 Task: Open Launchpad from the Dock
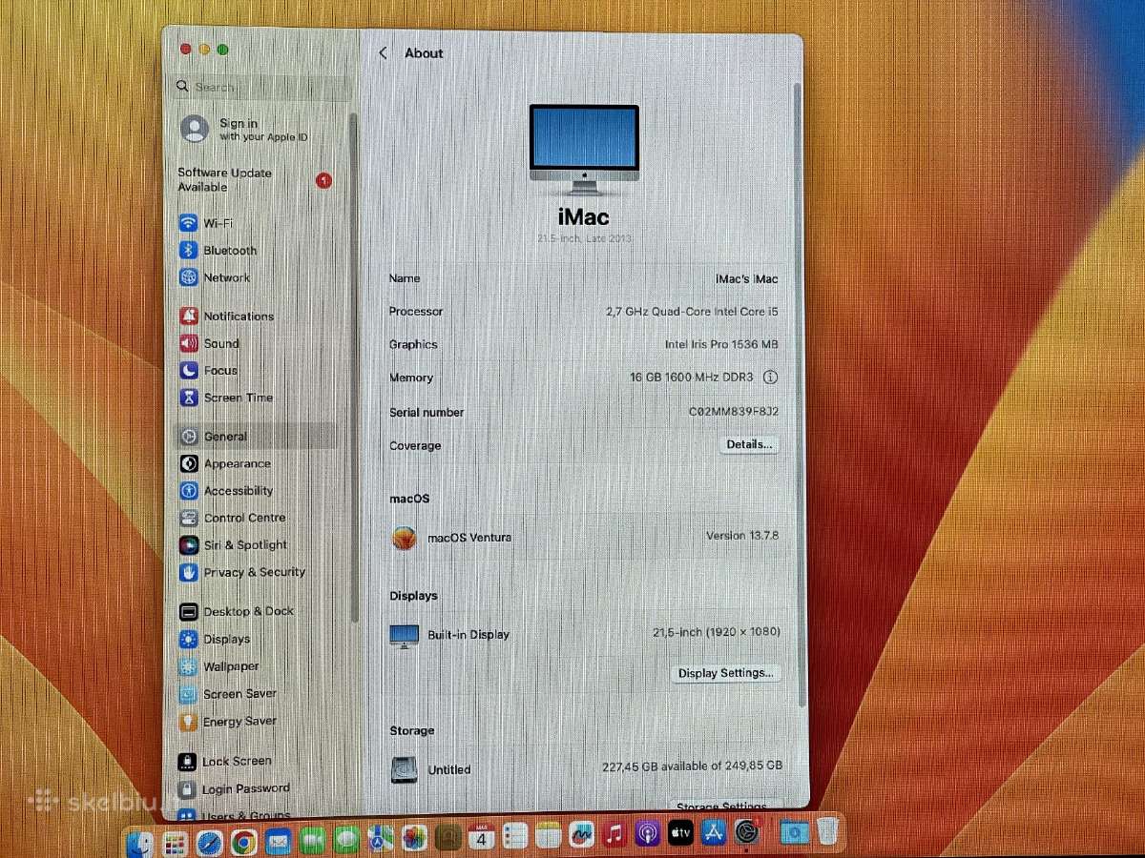(x=175, y=842)
